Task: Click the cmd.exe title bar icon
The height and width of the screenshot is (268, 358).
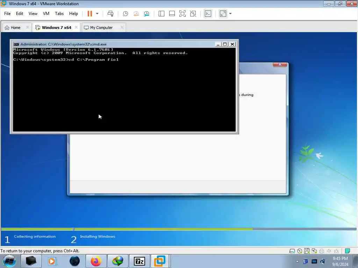Action: tap(16, 44)
